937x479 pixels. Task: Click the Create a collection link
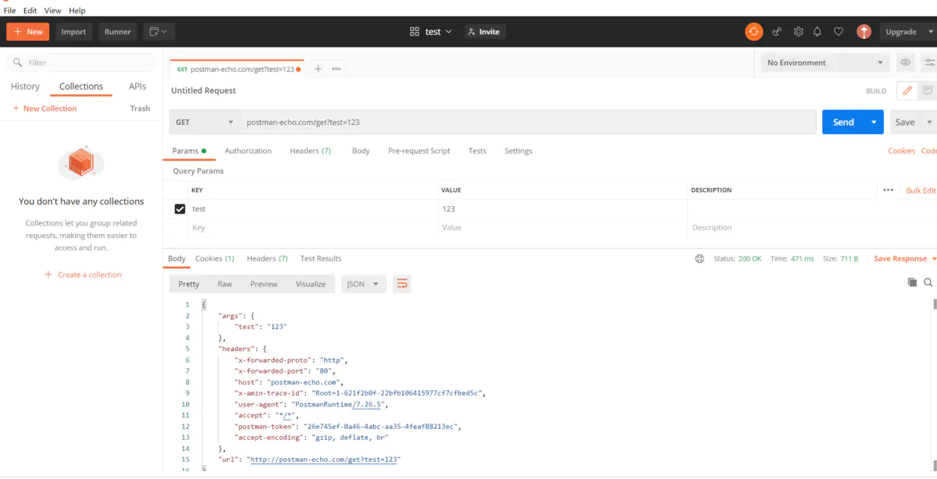[83, 275]
